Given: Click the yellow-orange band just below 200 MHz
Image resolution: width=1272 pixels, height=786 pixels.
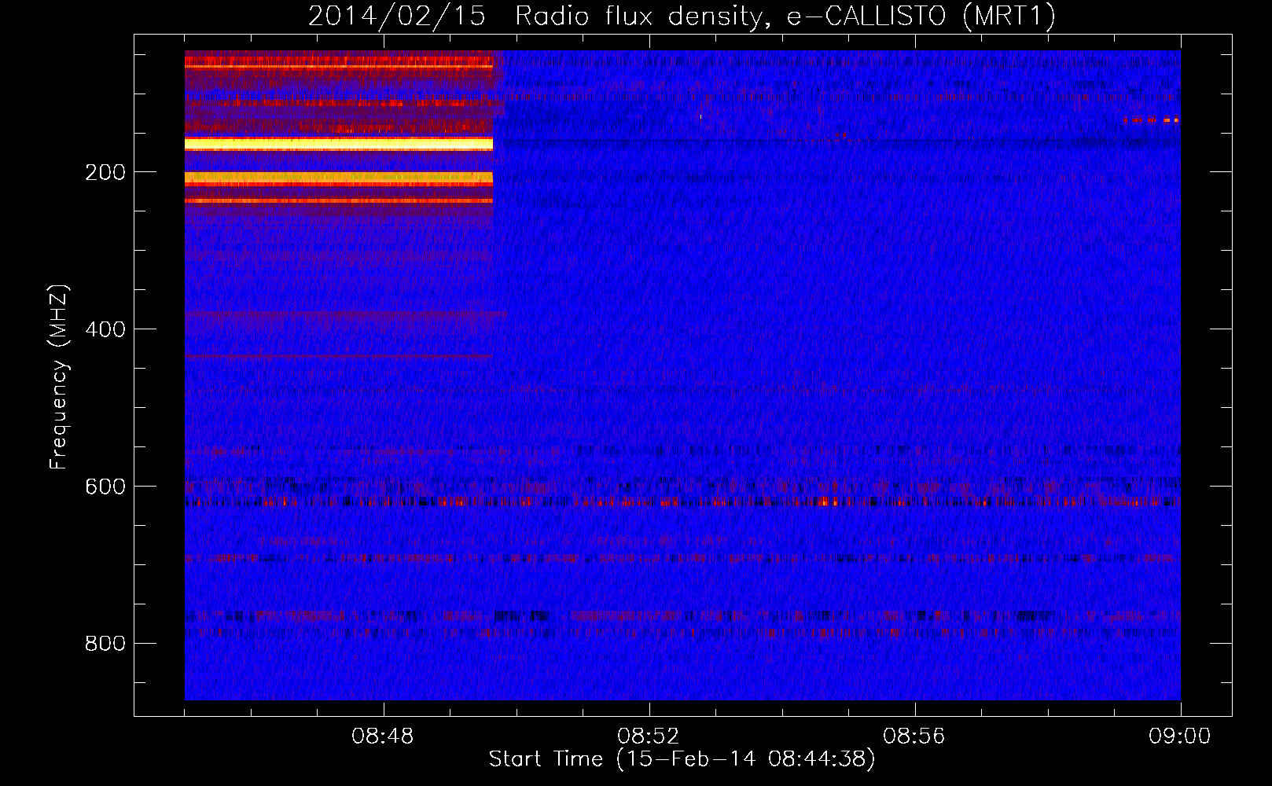Looking at the screenshot, I should (339, 179).
